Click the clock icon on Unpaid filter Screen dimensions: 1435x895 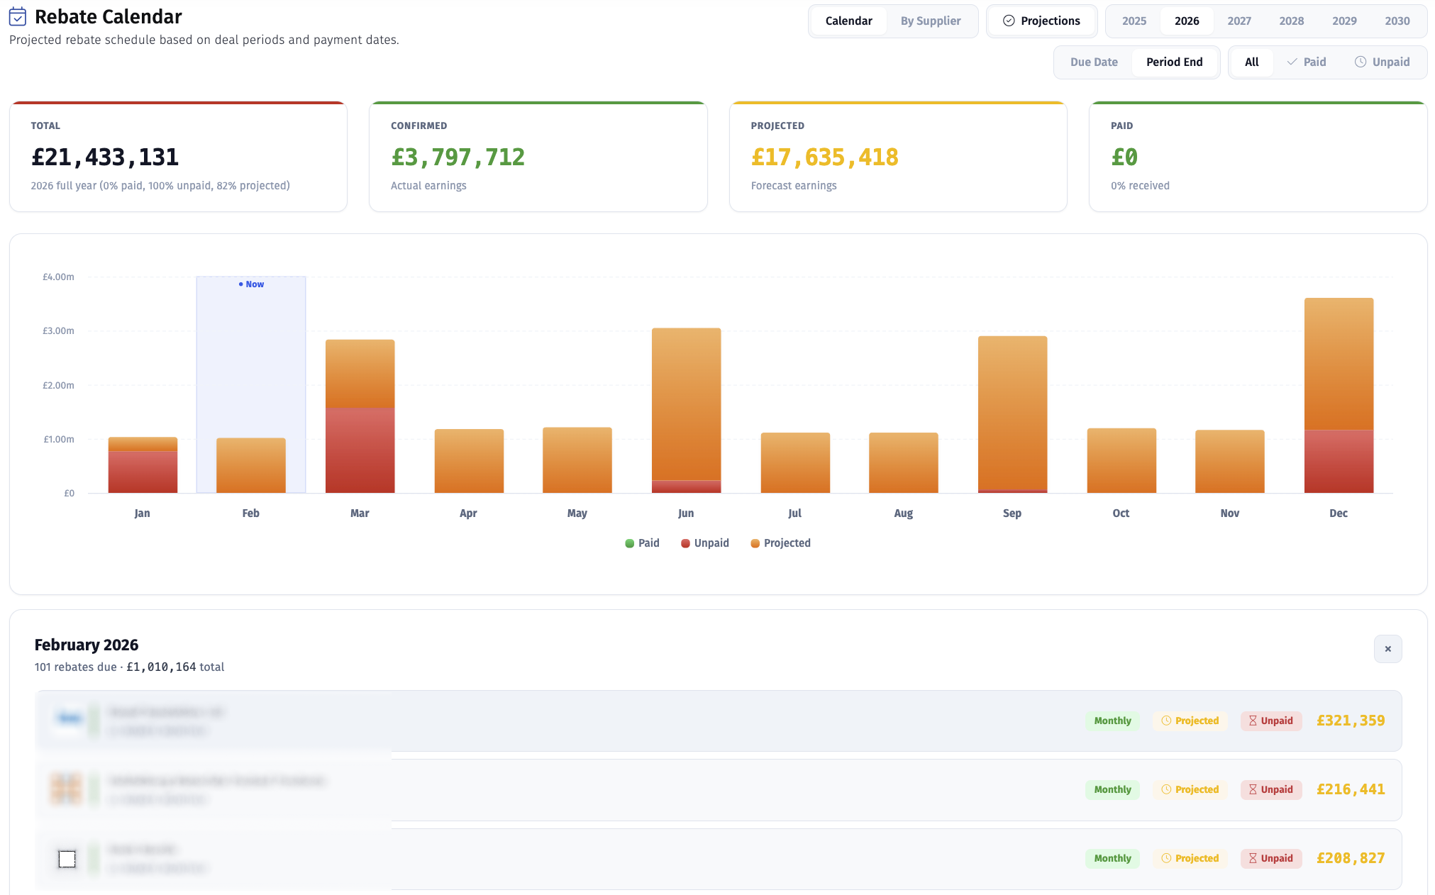(x=1360, y=62)
